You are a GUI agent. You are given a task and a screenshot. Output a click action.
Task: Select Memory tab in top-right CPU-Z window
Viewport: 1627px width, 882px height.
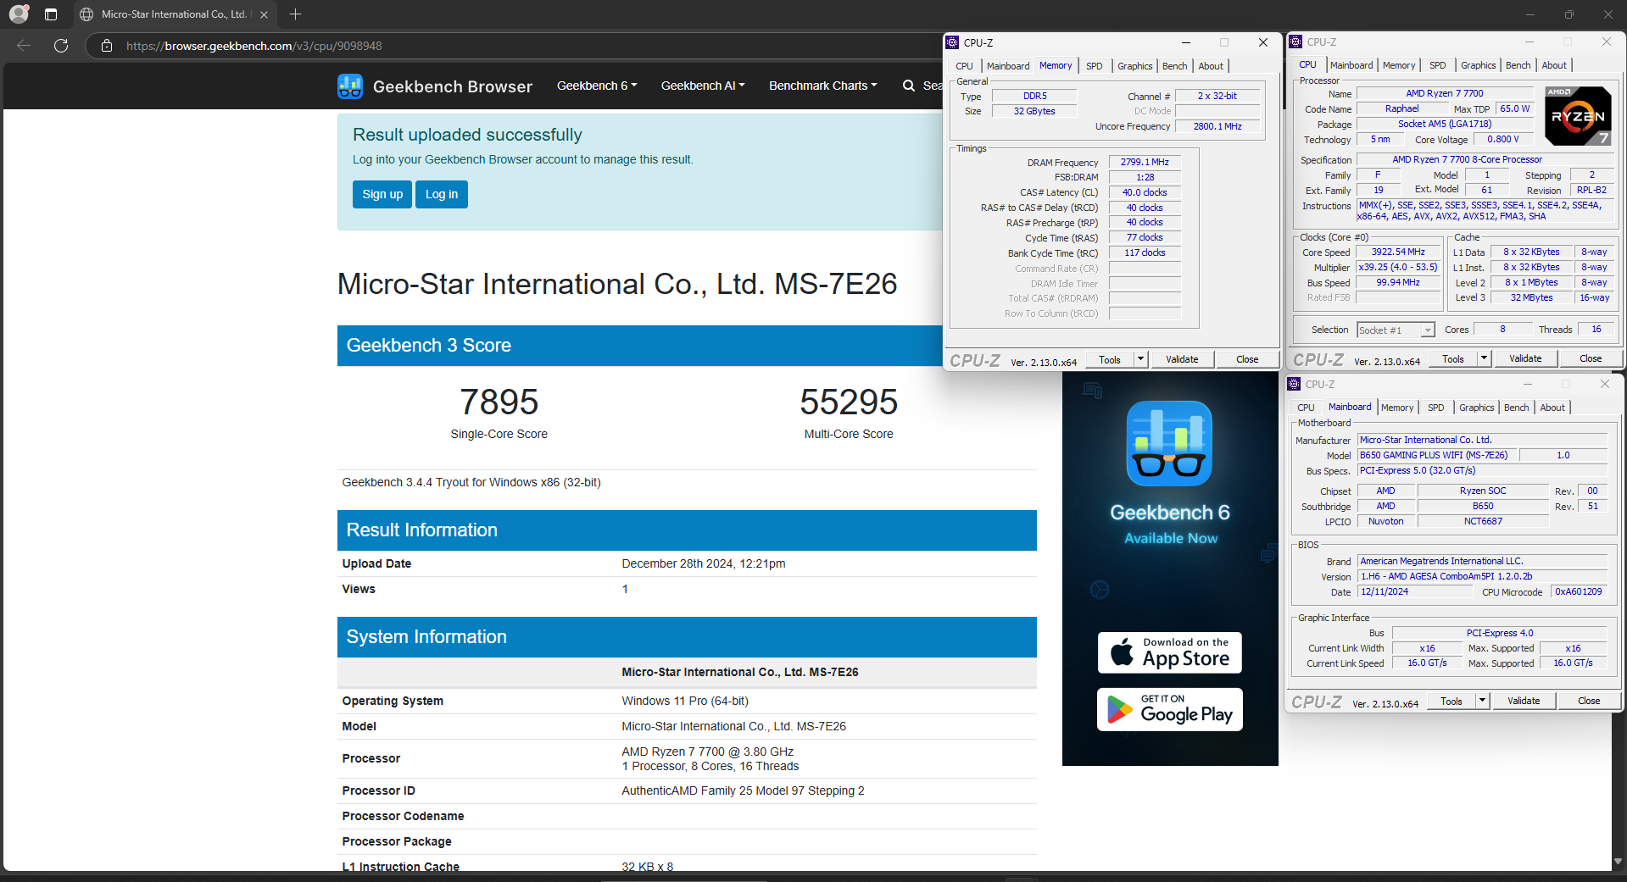tap(1399, 65)
